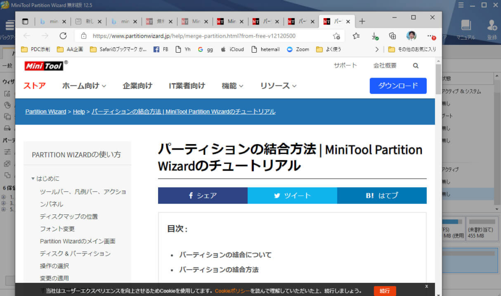Image resolution: width=501 pixels, height=296 pixels.
Task: Open a new tab with plus
Action: (x=362, y=21)
